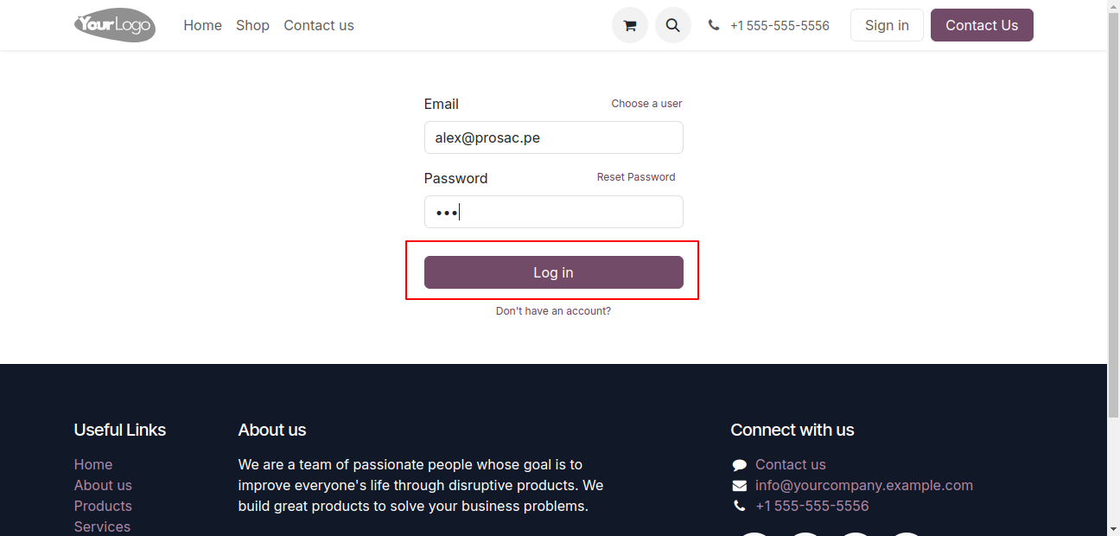Click the search magnifier icon
1120x536 pixels.
pos(673,25)
